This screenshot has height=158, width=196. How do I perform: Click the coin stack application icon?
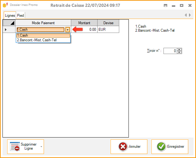(x=5, y=5)
